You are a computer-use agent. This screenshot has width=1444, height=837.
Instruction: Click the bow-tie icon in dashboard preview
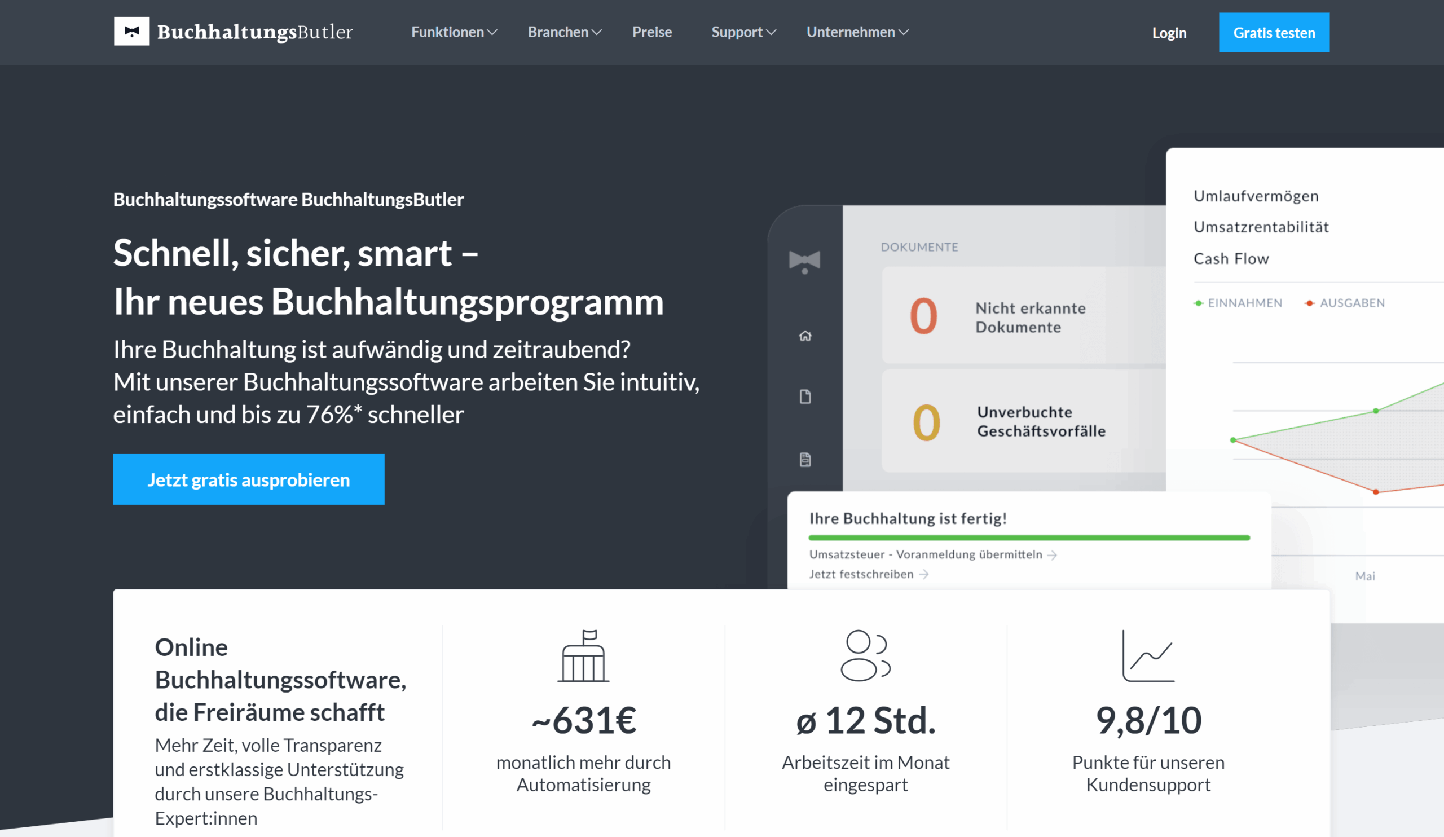point(804,261)
